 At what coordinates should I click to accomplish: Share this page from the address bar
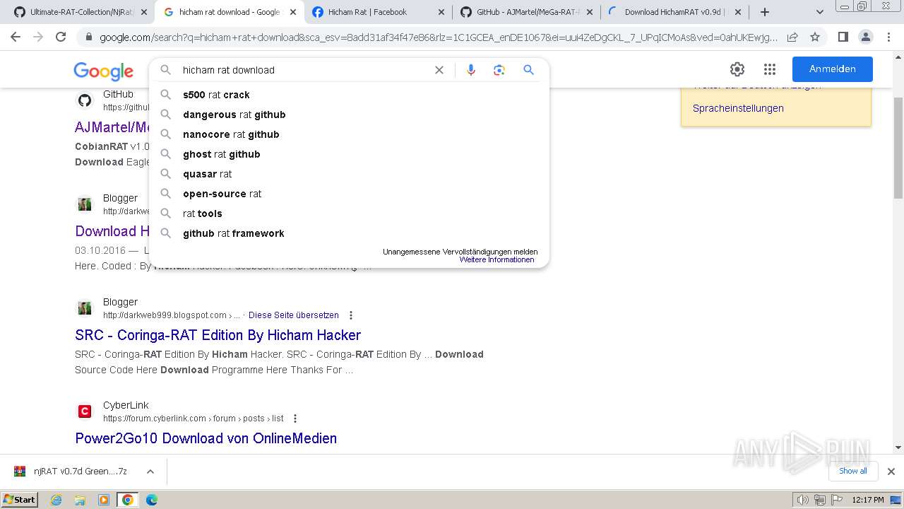tap(792, 37)
